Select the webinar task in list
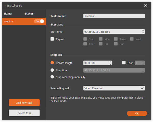 point(15,21)
